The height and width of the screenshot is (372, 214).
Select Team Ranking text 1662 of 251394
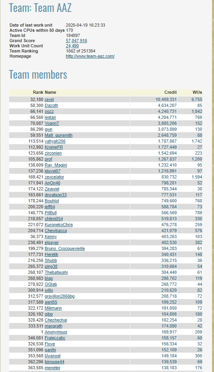click(81, 51)
